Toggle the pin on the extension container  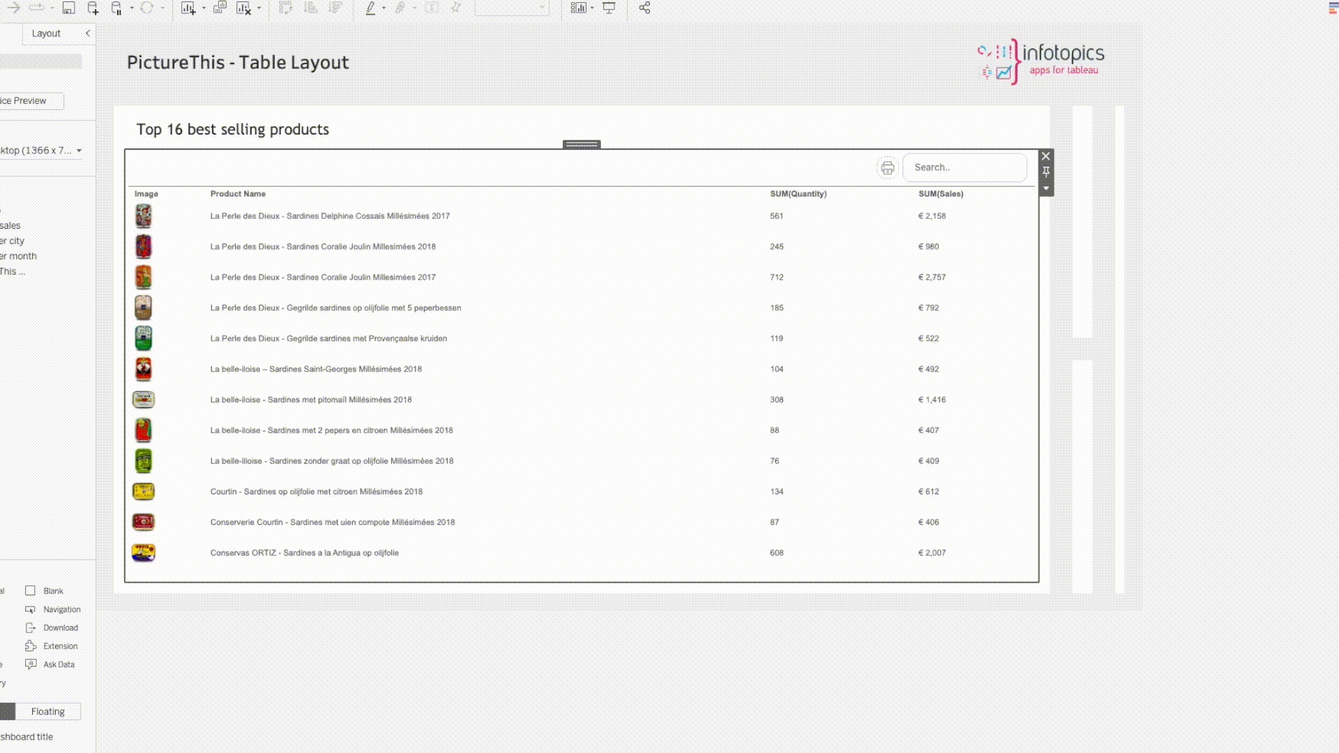pos(1046,172)
